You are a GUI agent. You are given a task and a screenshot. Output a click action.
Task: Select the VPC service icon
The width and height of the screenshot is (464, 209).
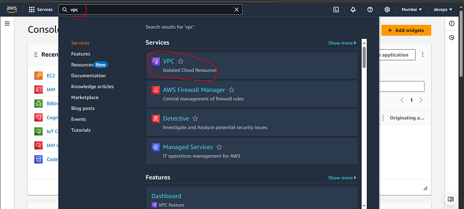[155, 61]
